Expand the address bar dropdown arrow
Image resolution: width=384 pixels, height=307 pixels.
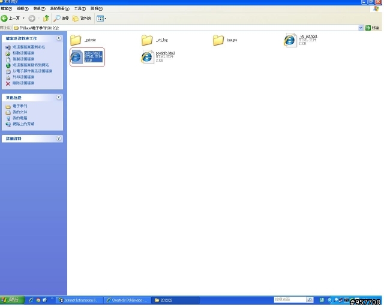click(x=361, y=28)
